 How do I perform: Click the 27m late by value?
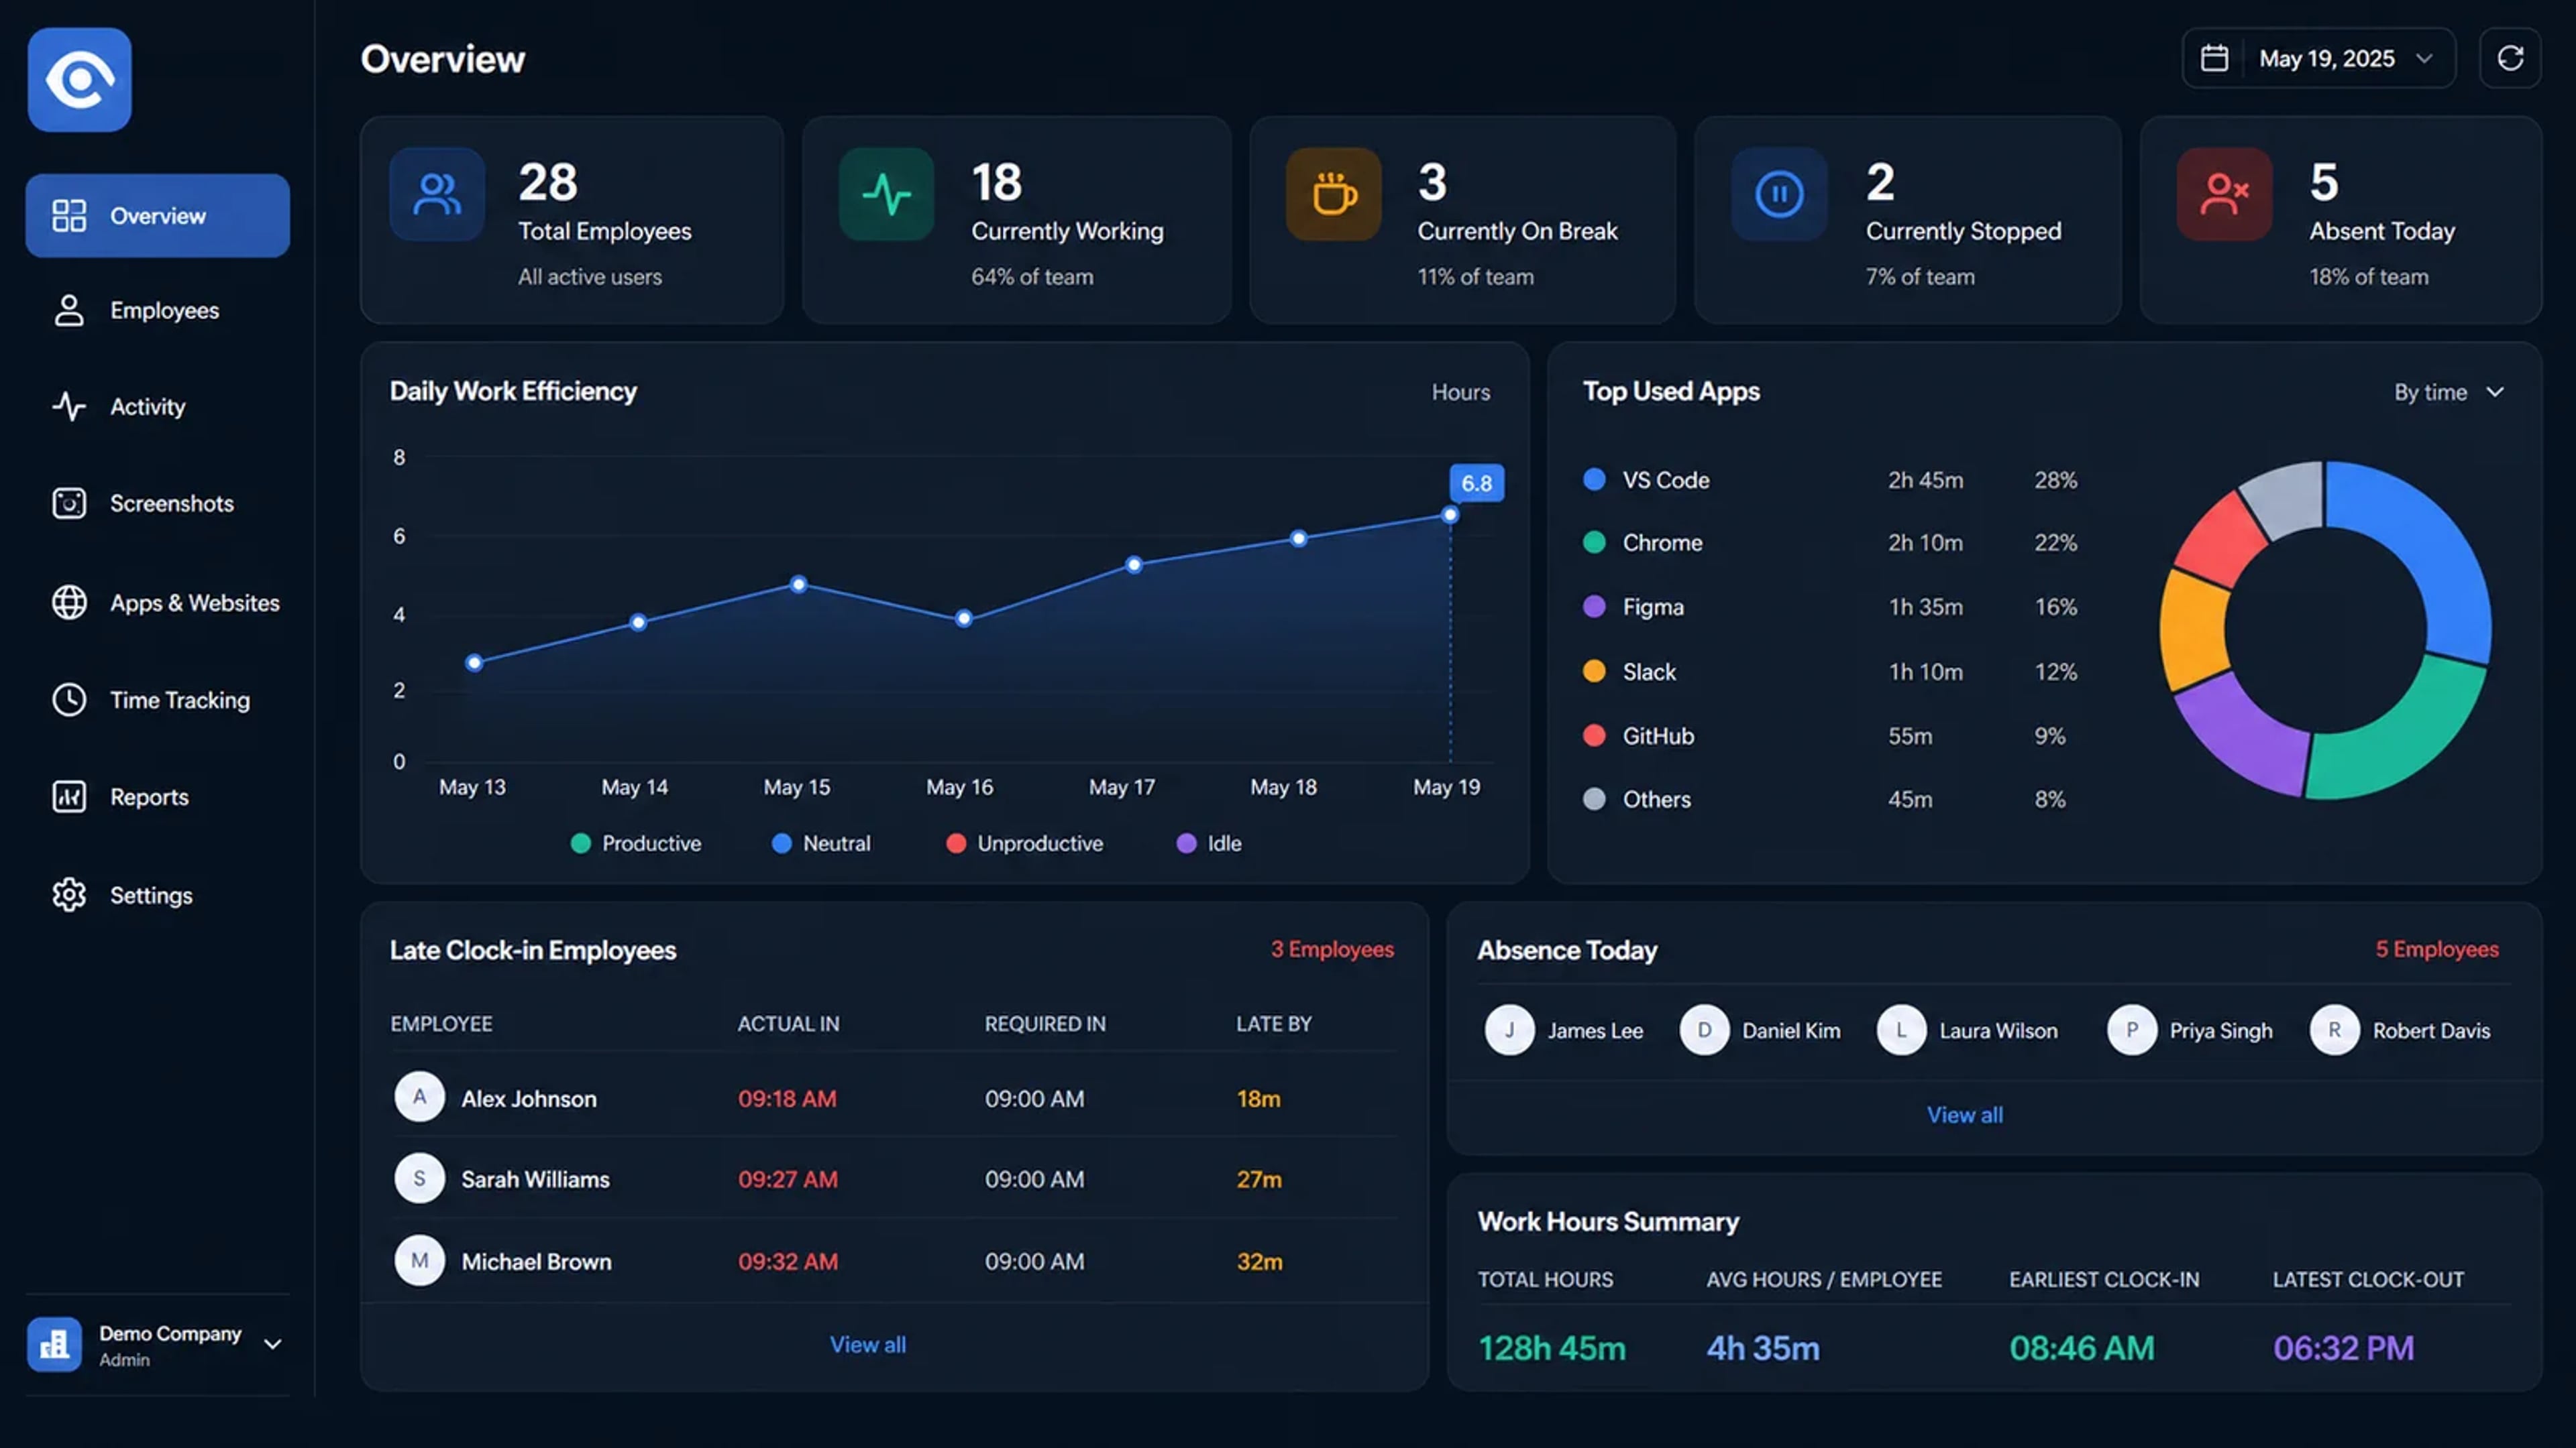click(1259, 1179)
